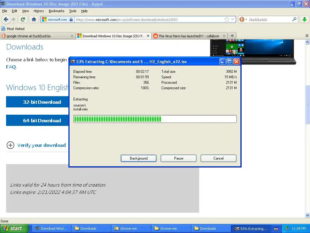310x233 pixels.
Task: Reload the page with the refresh icon
Action: pos(23,19)
